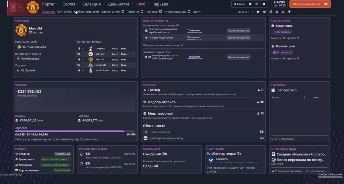Open the trophy bookmark icon
Image resolution: width=344 pixels, height=184 pixels.
289,12
